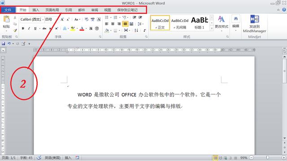The image size is (287, 161).
Task: Select the Format Painter brush icon
Action: click(15, 30)
